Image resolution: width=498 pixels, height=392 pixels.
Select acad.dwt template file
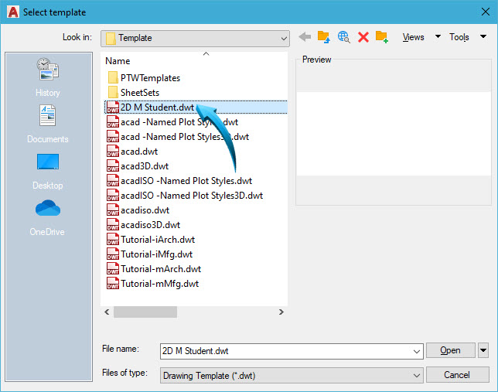132,152
